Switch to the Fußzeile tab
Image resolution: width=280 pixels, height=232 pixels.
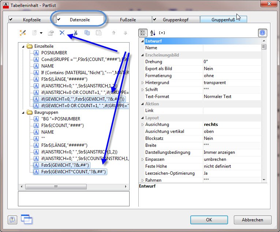[128, 19]
